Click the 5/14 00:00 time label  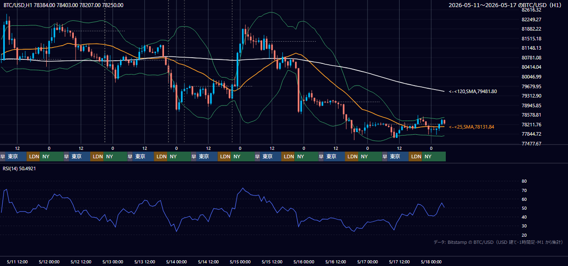click(176, 262)
